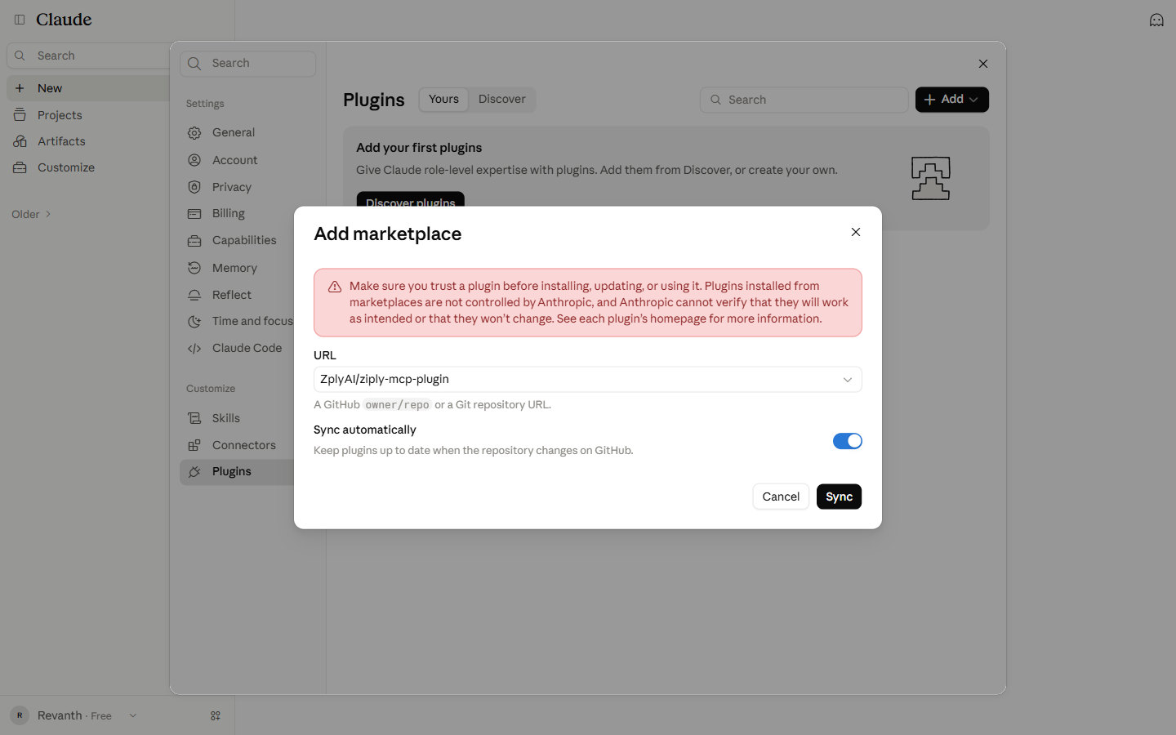This screenshot has height=735, width=1176.
Task: Open the Revanth account menu chevron
Action: [x=133, y=715]
